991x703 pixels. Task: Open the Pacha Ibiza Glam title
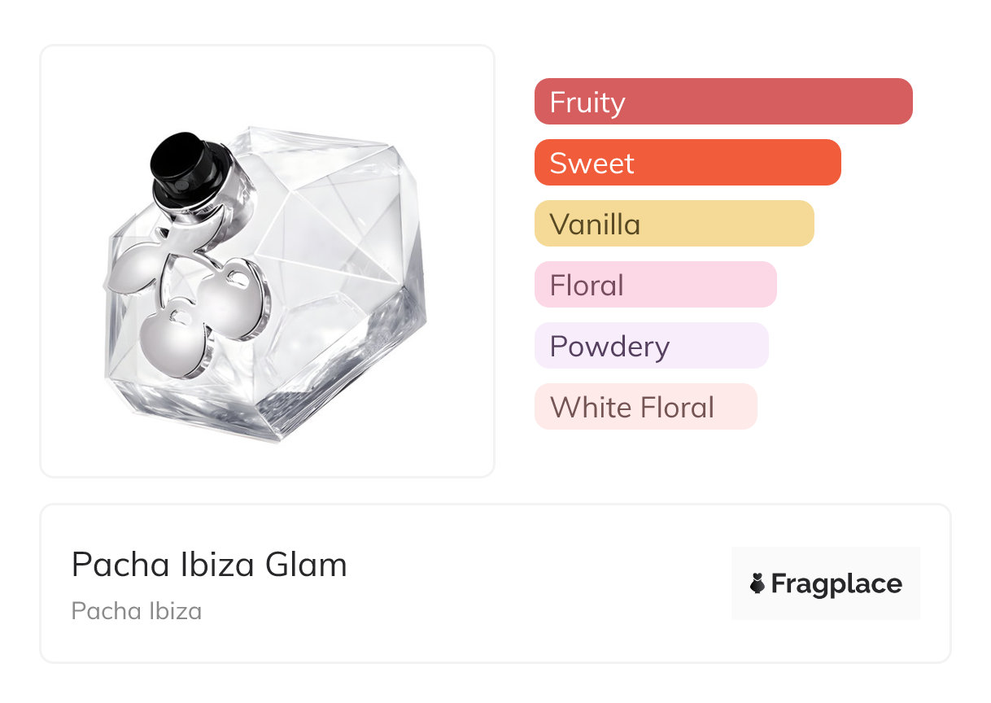click(209, 565)
